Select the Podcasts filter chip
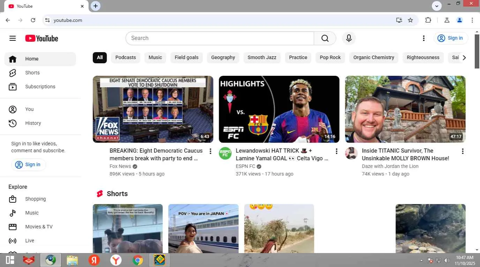The width and height of the screenshot is (480, 267). point(126,58)
